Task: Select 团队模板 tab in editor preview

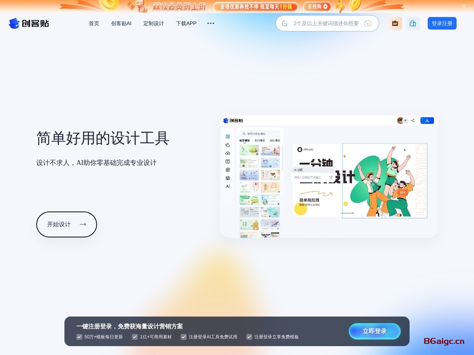Action: click(x=275, y=141)
